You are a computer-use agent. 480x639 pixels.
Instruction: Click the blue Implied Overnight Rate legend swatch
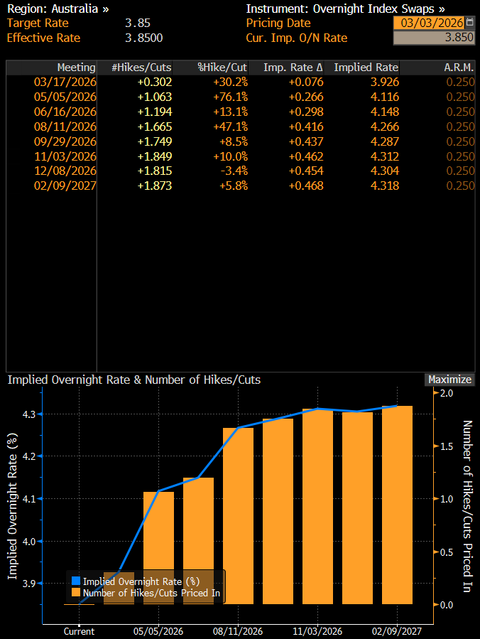[x=76, y=581]
